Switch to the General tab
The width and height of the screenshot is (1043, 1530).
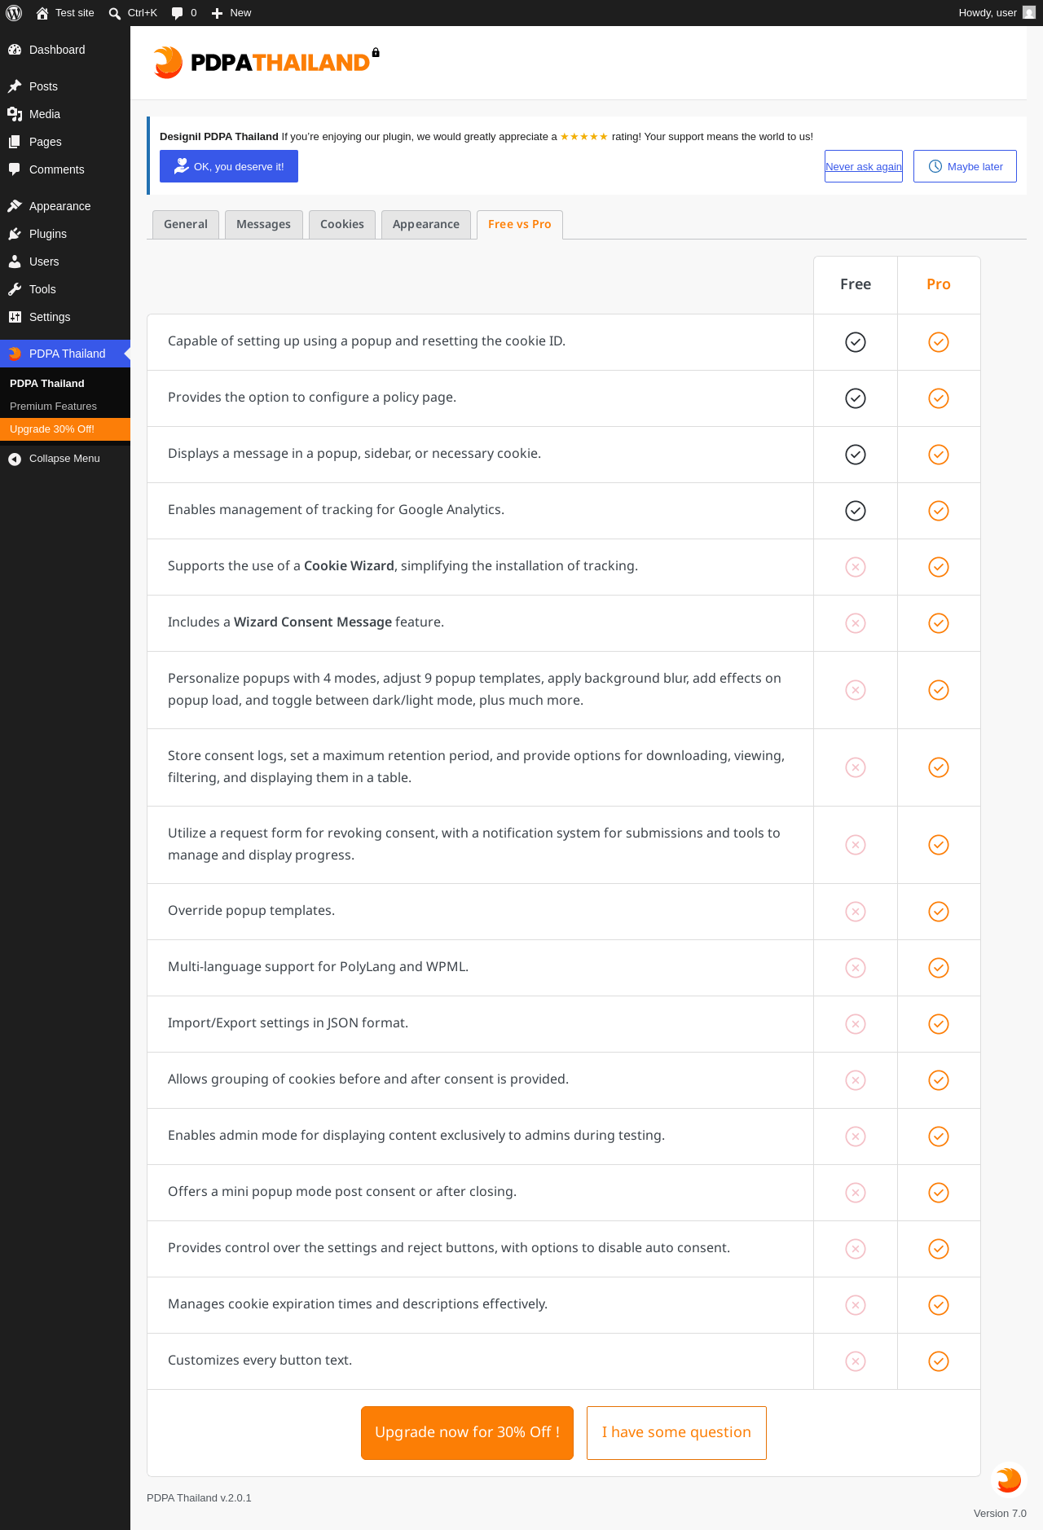(x=186, y=225)
